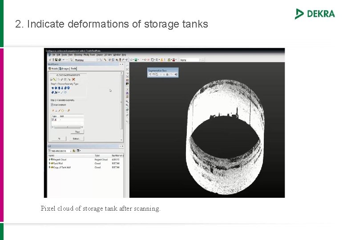Click the red person icon in top toolbar
This screenshot has height=240, width=347.
(x=173, y=60)
